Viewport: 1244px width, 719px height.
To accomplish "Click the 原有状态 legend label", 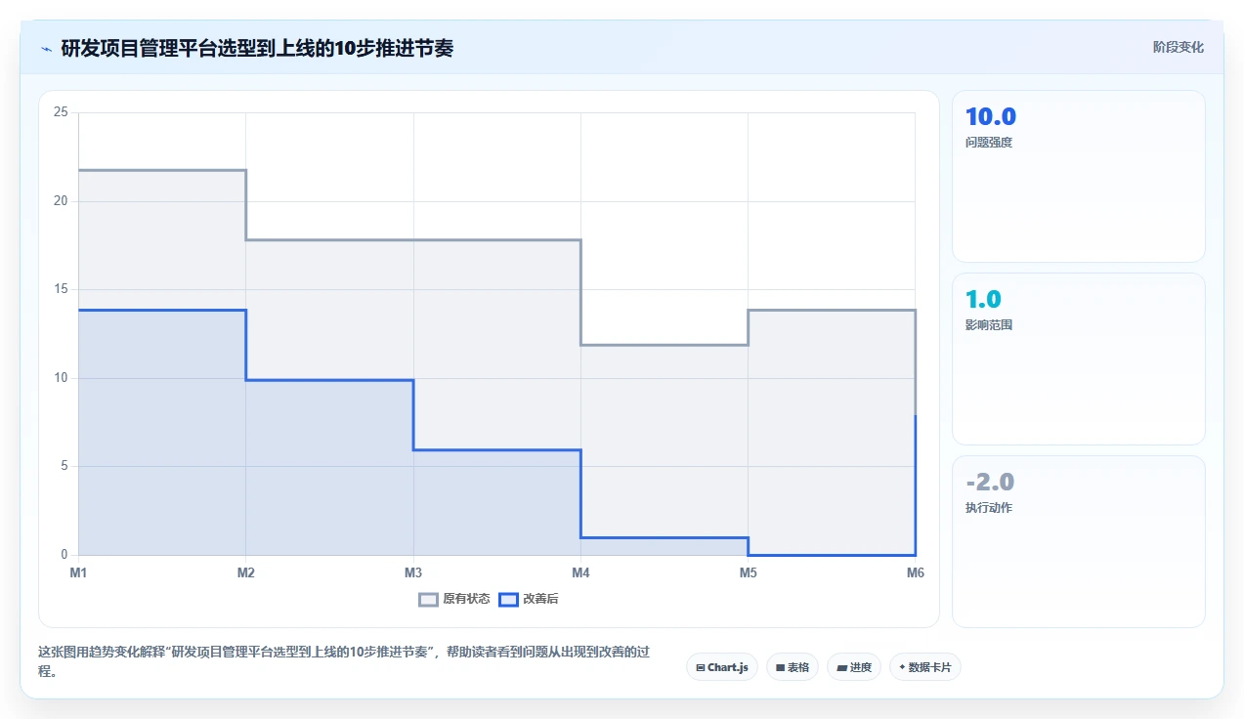I will (466, 599).
